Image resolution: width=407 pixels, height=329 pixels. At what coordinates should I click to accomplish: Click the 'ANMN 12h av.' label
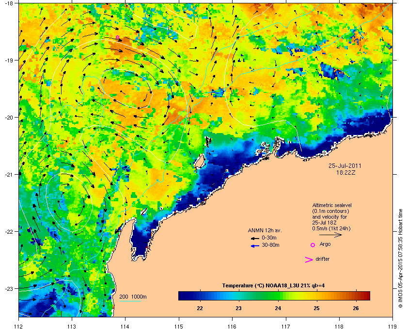[x=265, y=230]
